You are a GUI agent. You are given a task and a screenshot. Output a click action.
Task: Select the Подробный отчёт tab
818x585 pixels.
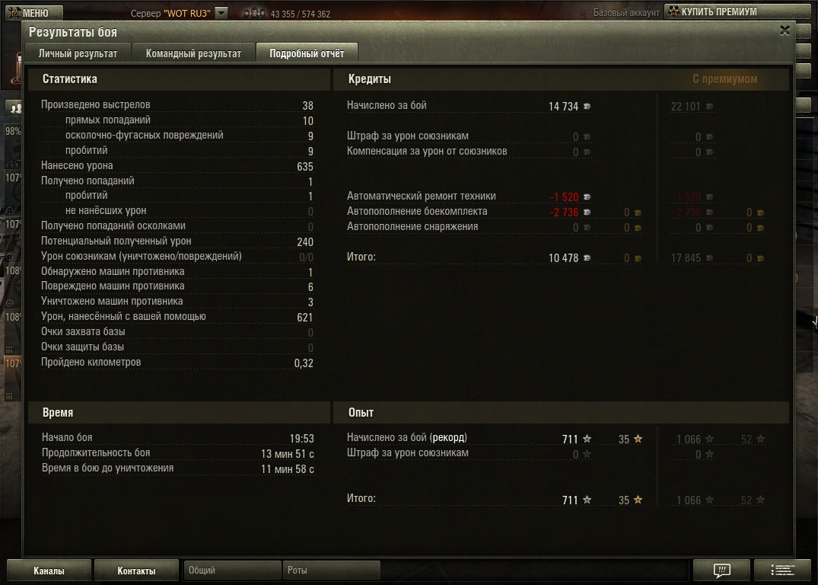(307, 53)
